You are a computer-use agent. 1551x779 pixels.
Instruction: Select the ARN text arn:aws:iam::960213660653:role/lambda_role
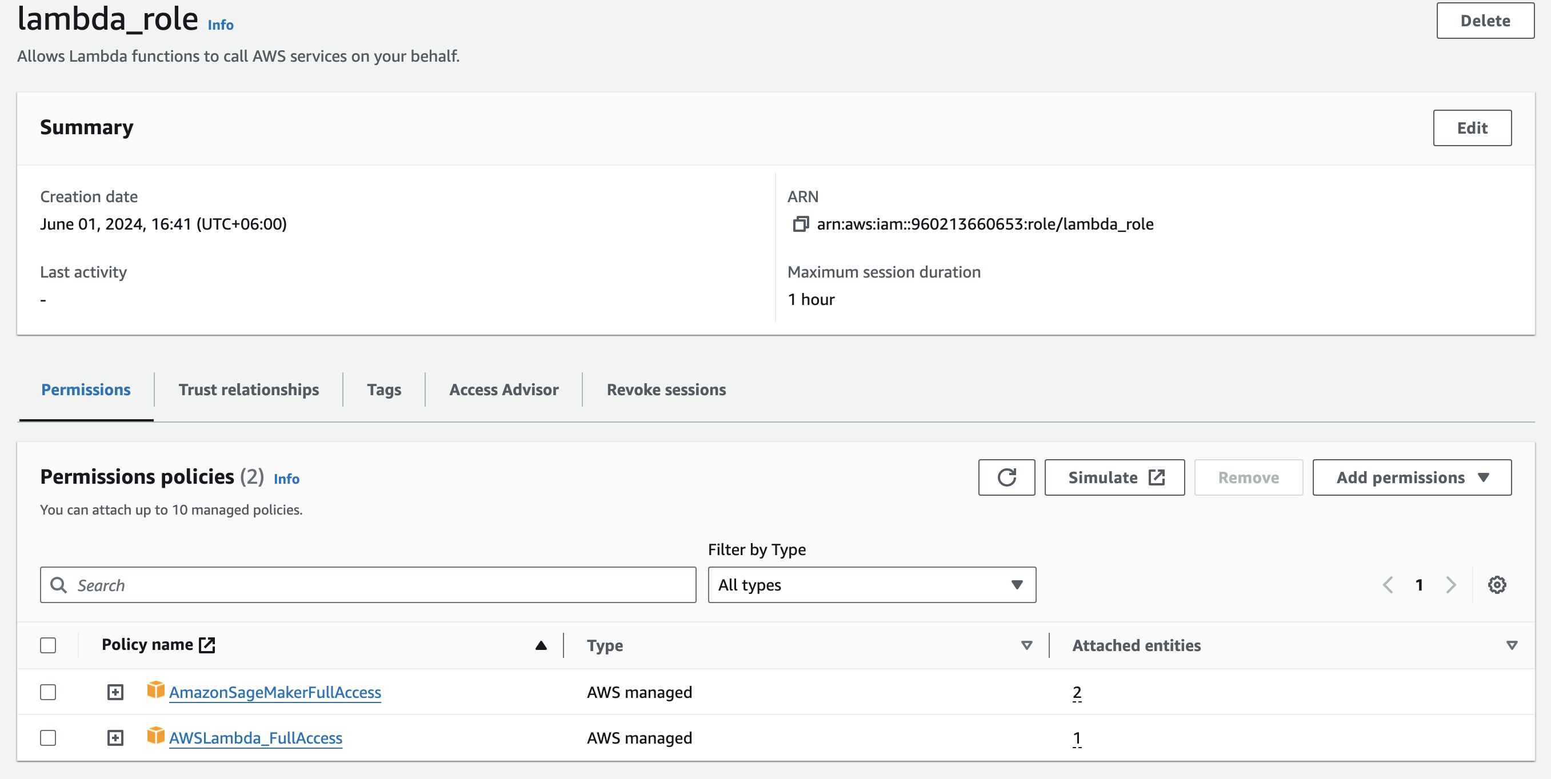point(985,224)
